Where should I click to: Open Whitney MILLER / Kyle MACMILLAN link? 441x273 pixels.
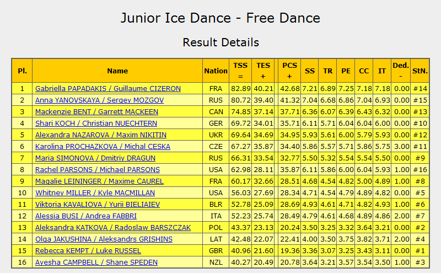(95, 193)
